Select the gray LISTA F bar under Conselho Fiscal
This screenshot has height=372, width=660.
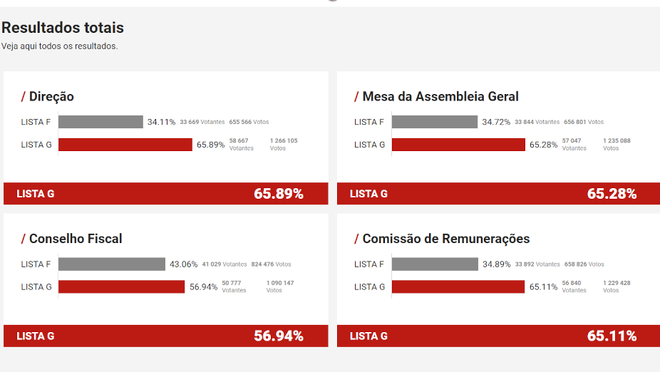tap(111, 264)
